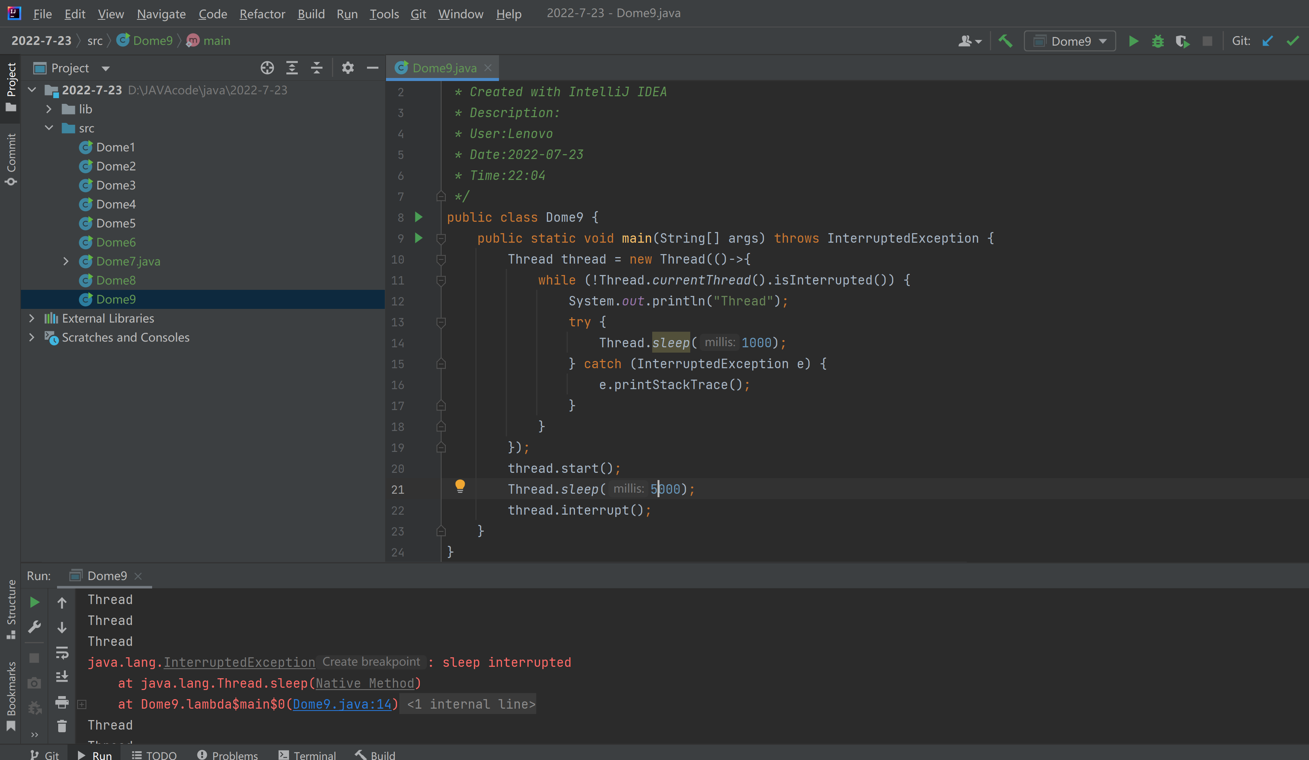Switch to the Terminal tool window tab
This screenshot has width=1309, height=760.
[x=308, y=754]
